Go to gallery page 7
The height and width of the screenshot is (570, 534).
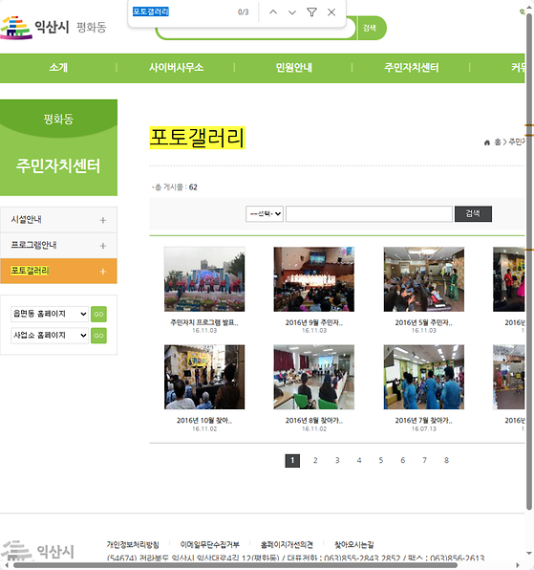pos(424,460)
